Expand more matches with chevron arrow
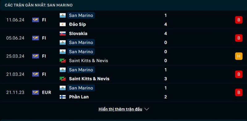This screenshot has height=121, width=247. [x=146, y=109]
